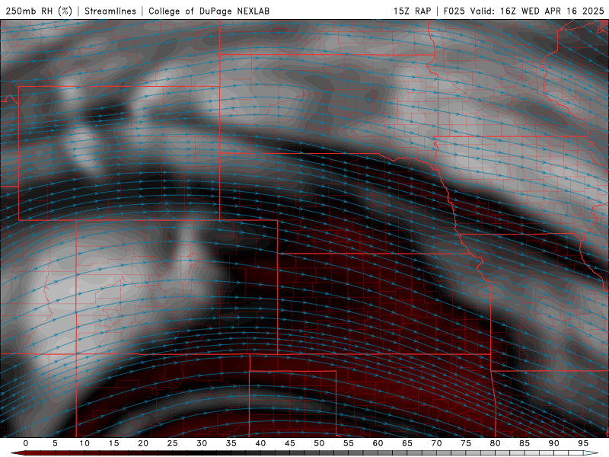
Task: Click the '15Z RAP' model label
Action: 412,11
